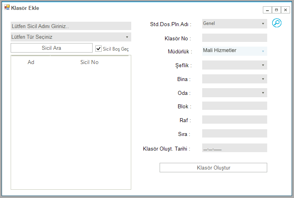Image resolution: width=294 pixels, height=198 pixels.
Task: Click the Raf text field
Action: click(x=234, y=120)
